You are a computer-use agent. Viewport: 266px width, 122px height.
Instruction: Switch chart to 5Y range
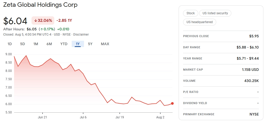[x=90, y=44]
